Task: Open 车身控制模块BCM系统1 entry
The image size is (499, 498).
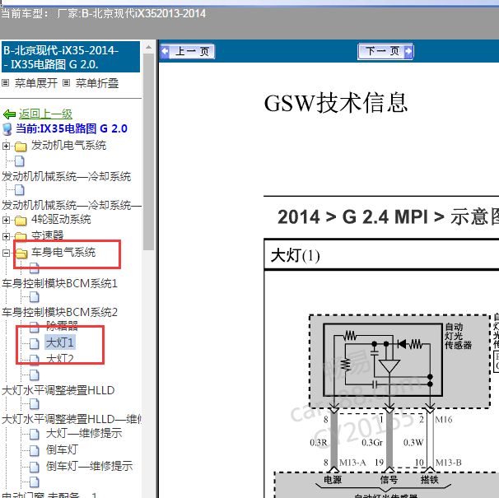Action: pyautogui.click(x=60, y=283)
